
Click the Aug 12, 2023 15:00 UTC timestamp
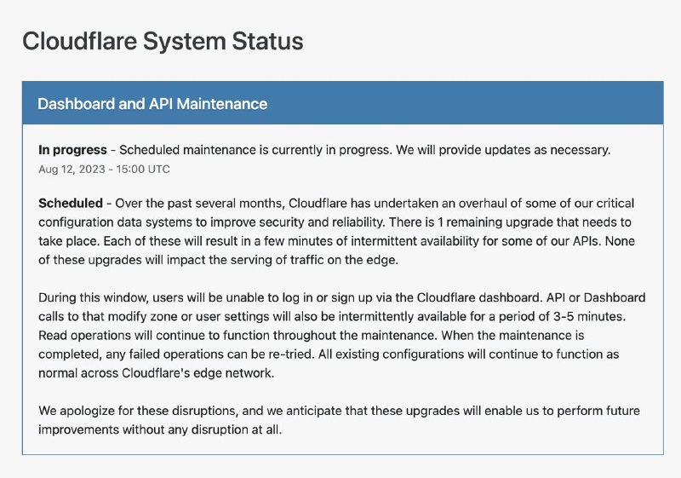point(104,169)
